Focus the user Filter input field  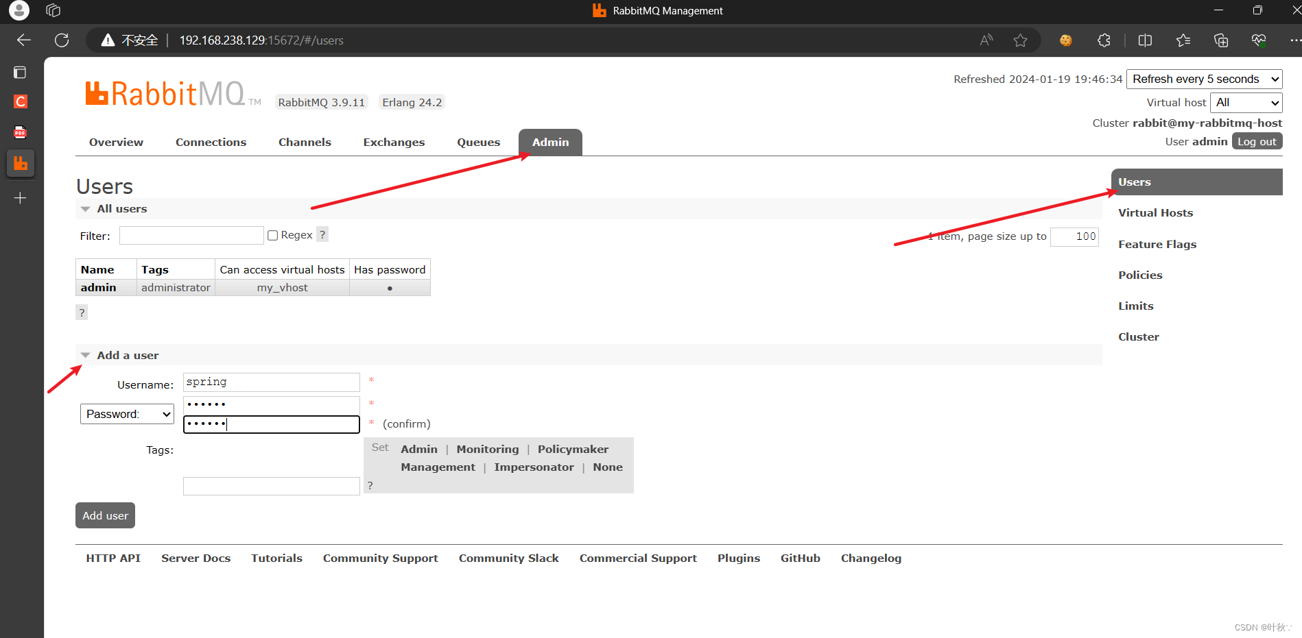click(x=191, y=236)
